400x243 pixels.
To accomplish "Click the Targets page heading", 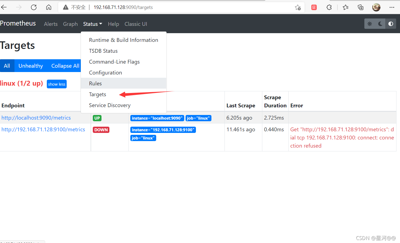I will tap(17, 45).
